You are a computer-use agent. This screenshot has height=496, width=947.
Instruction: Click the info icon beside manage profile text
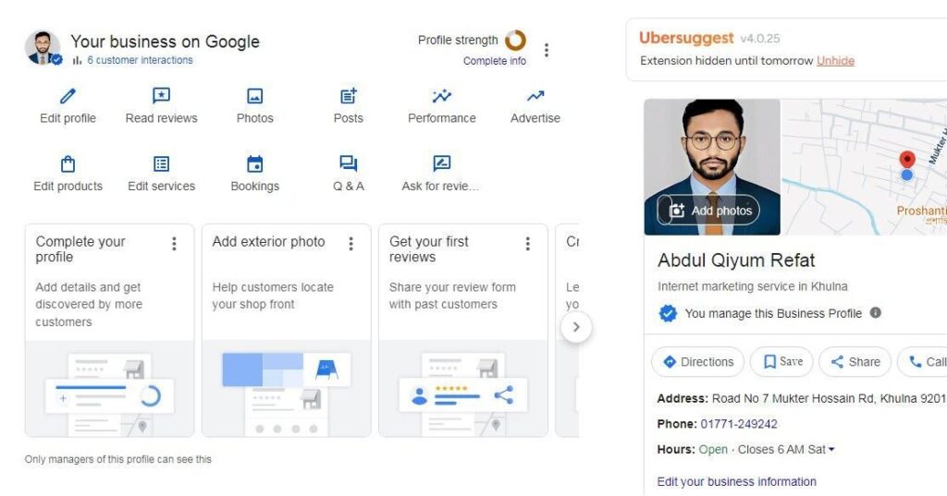click(875, 313)
